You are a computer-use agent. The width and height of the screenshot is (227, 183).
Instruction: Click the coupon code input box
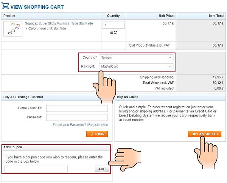click(x=36, y=169)
